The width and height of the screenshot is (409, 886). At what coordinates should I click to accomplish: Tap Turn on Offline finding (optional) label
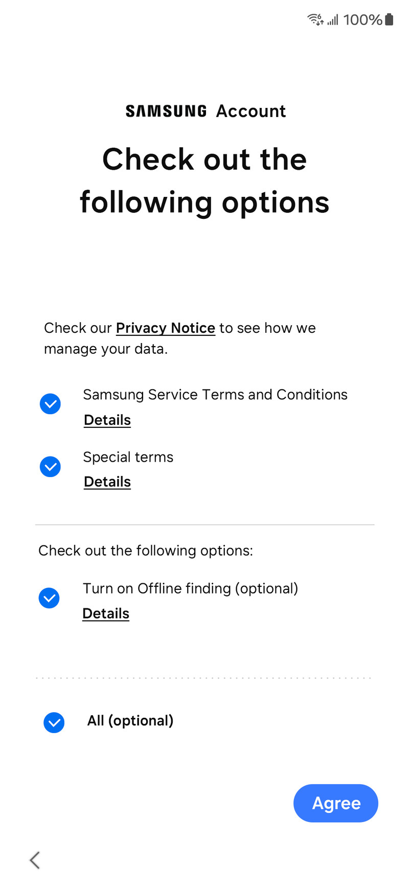click(190, 588)
